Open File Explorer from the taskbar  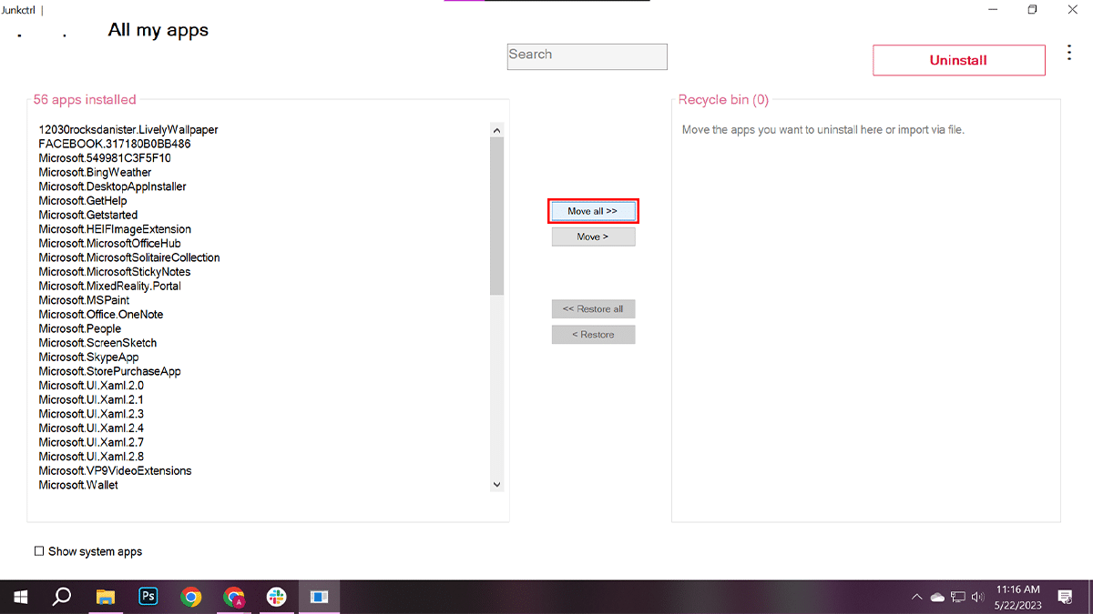click(x=106, y=597)
